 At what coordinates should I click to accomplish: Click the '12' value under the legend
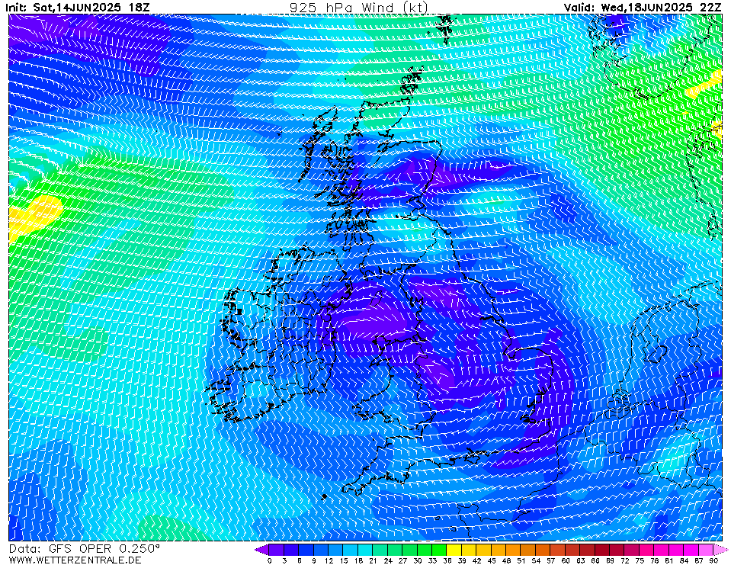329,560
